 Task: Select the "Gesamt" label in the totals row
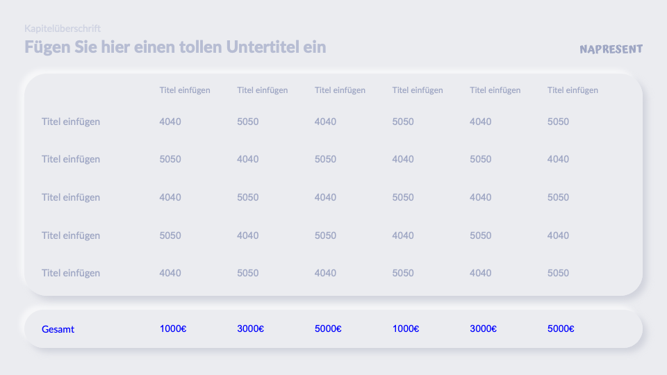tap(58, 329)
